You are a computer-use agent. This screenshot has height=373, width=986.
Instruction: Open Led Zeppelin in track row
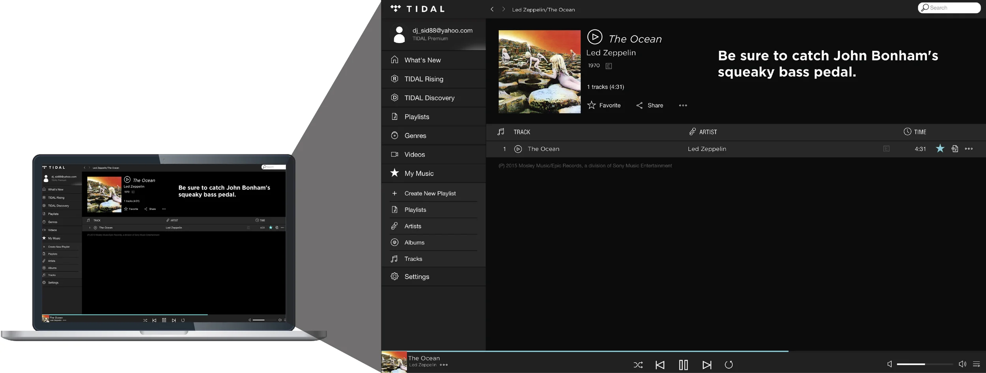click(x=707, y=149)
